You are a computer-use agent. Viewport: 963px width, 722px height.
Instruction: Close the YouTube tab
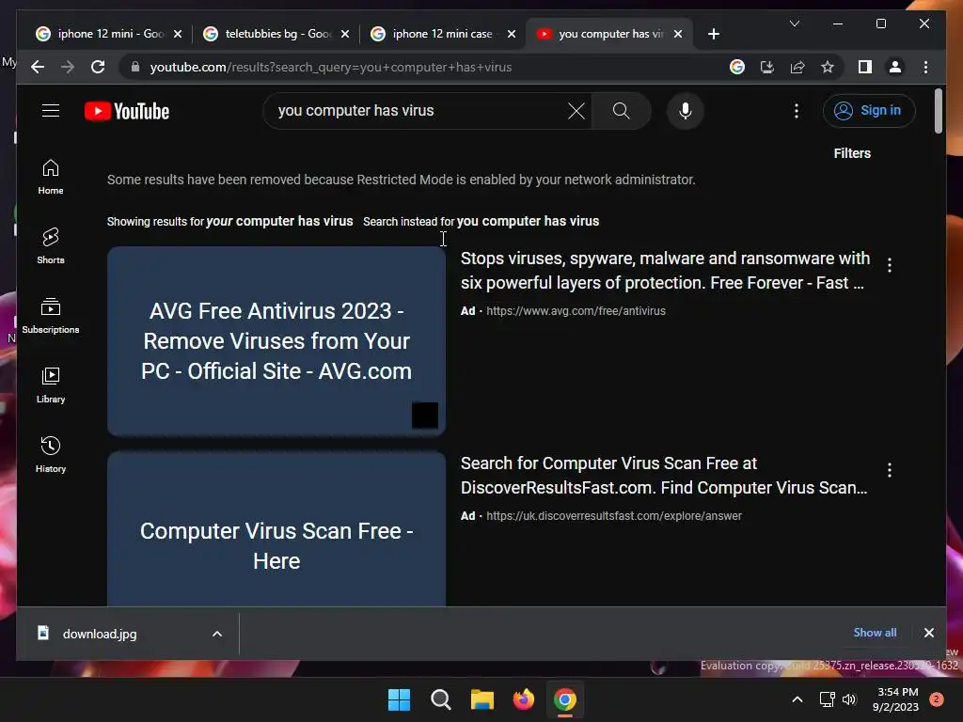click(678, 34)
